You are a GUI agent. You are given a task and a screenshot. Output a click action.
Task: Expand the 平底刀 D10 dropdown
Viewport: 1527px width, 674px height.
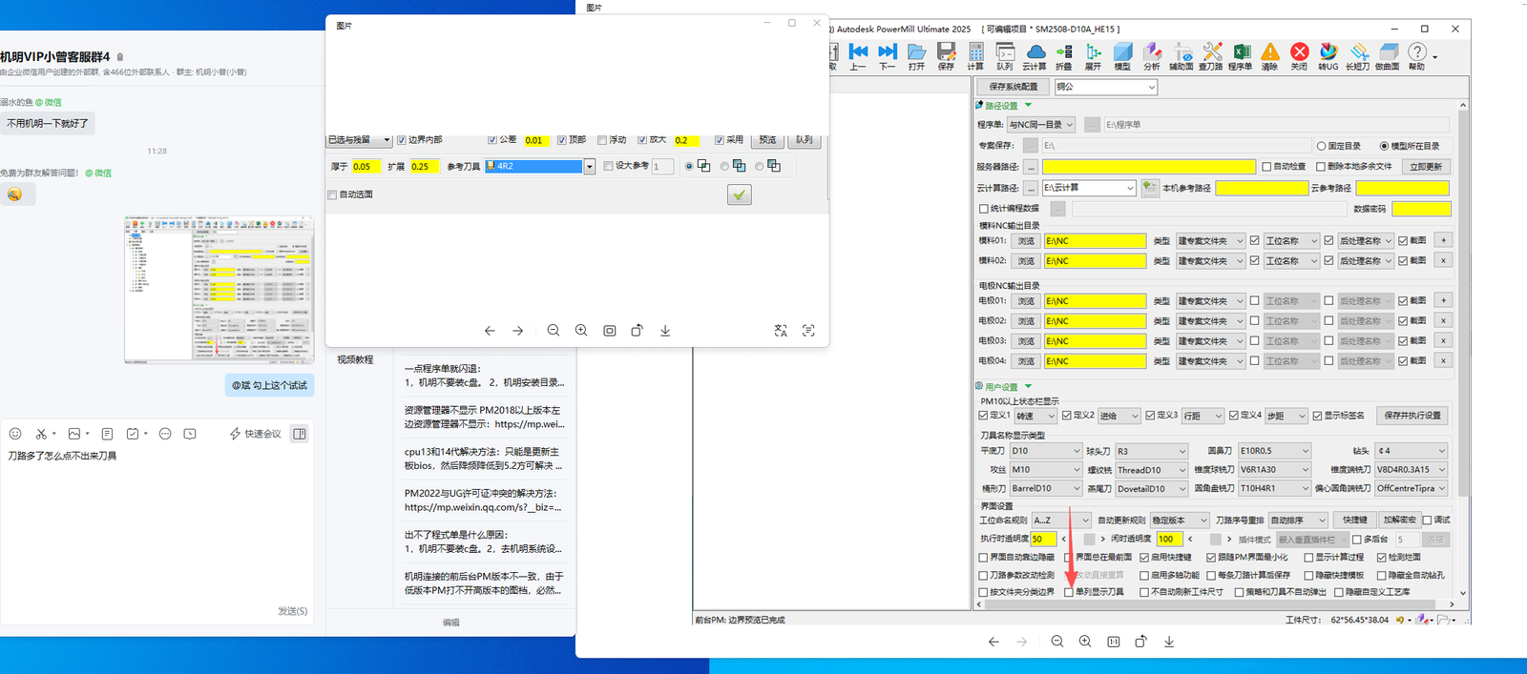tap(1046, 451)
